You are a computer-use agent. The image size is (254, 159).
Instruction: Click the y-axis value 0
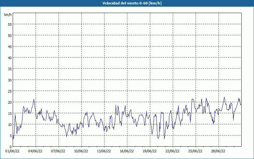tap(11, 147)
